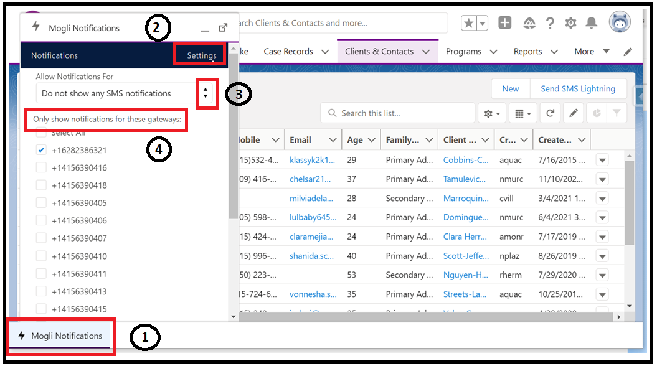Open row actions for Marroquin... row

pos(602,199)
